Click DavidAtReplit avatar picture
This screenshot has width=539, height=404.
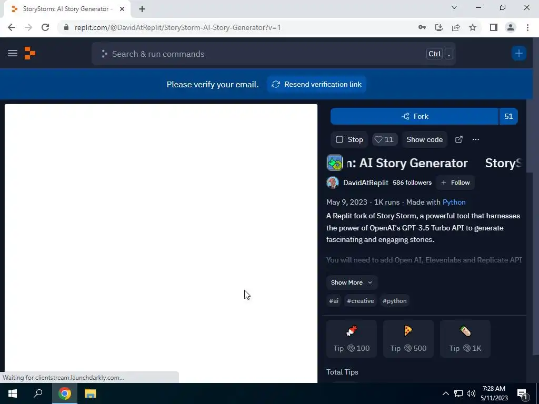coord(333,183)
